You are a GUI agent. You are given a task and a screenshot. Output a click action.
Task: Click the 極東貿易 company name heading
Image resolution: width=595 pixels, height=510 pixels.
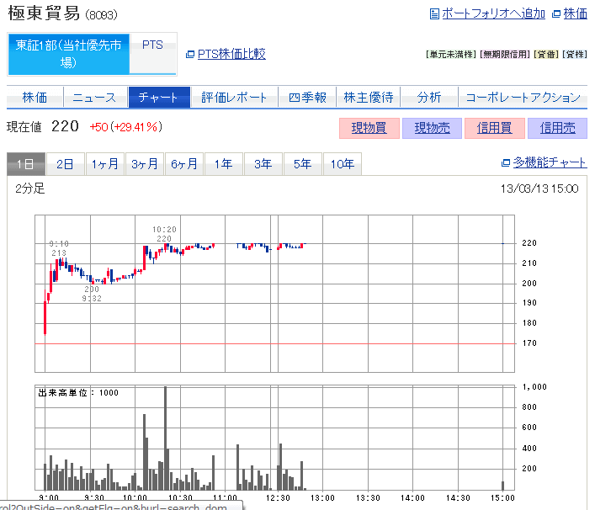click(x=44, y=13)
